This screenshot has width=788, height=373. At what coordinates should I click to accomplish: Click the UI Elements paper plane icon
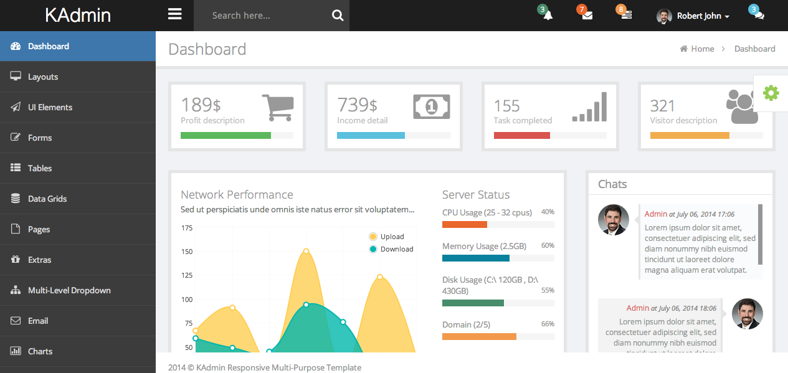click(16, 107)
